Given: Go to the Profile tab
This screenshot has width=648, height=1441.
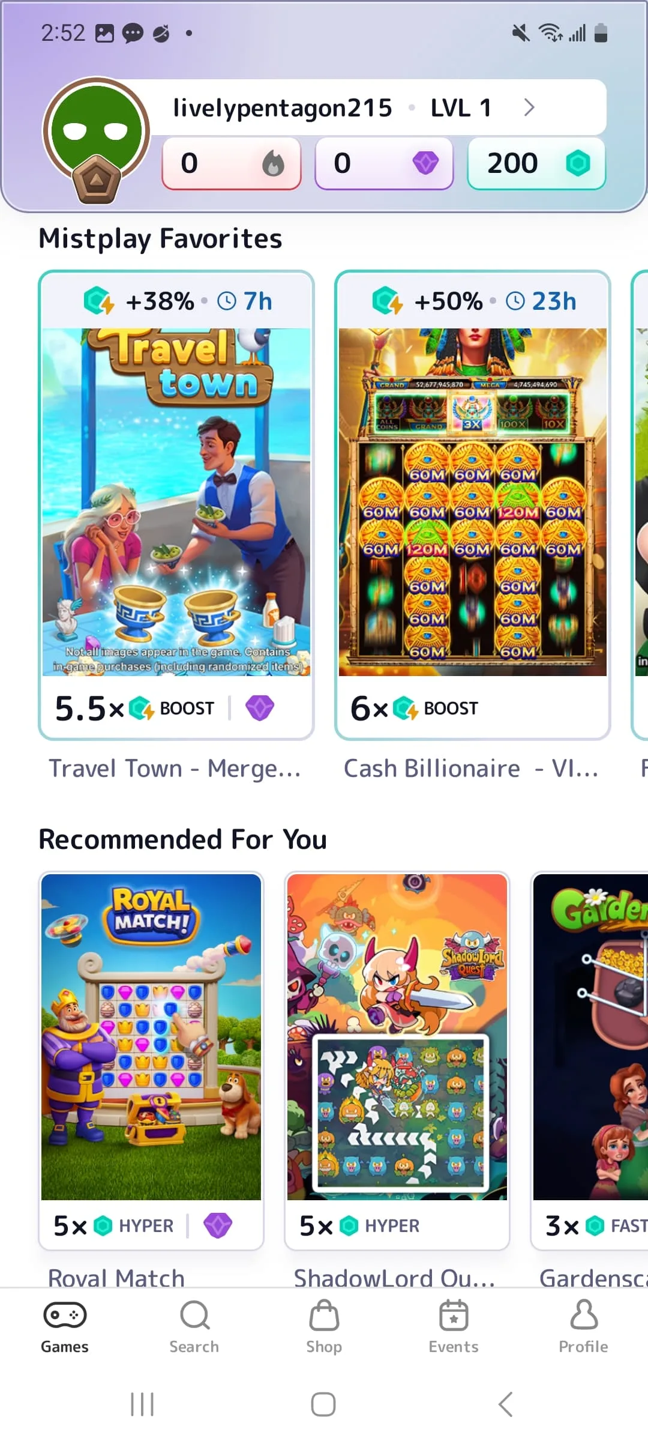Looking at the screenshot, I should 583,1327.
